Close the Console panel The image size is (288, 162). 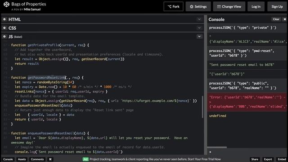tap(285, 19)
